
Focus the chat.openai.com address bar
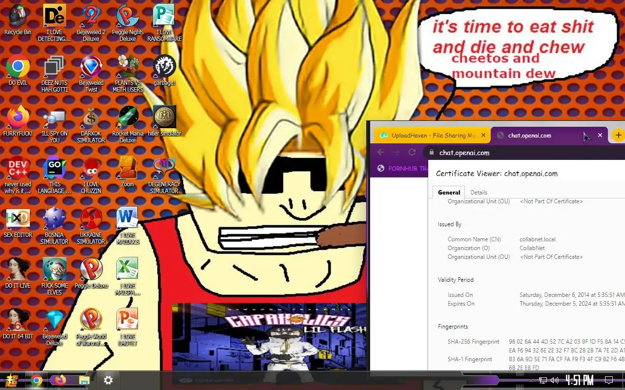(525, 153)
